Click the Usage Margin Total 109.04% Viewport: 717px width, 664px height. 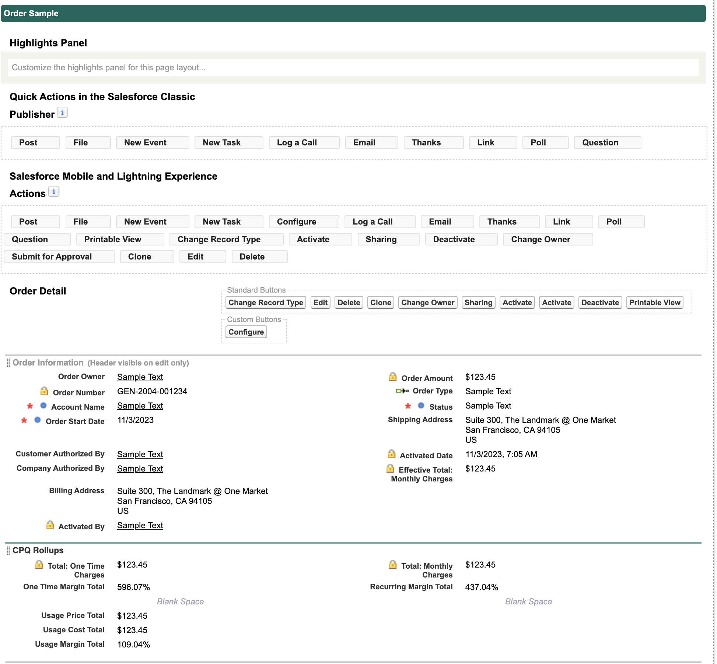pos(133,644)
